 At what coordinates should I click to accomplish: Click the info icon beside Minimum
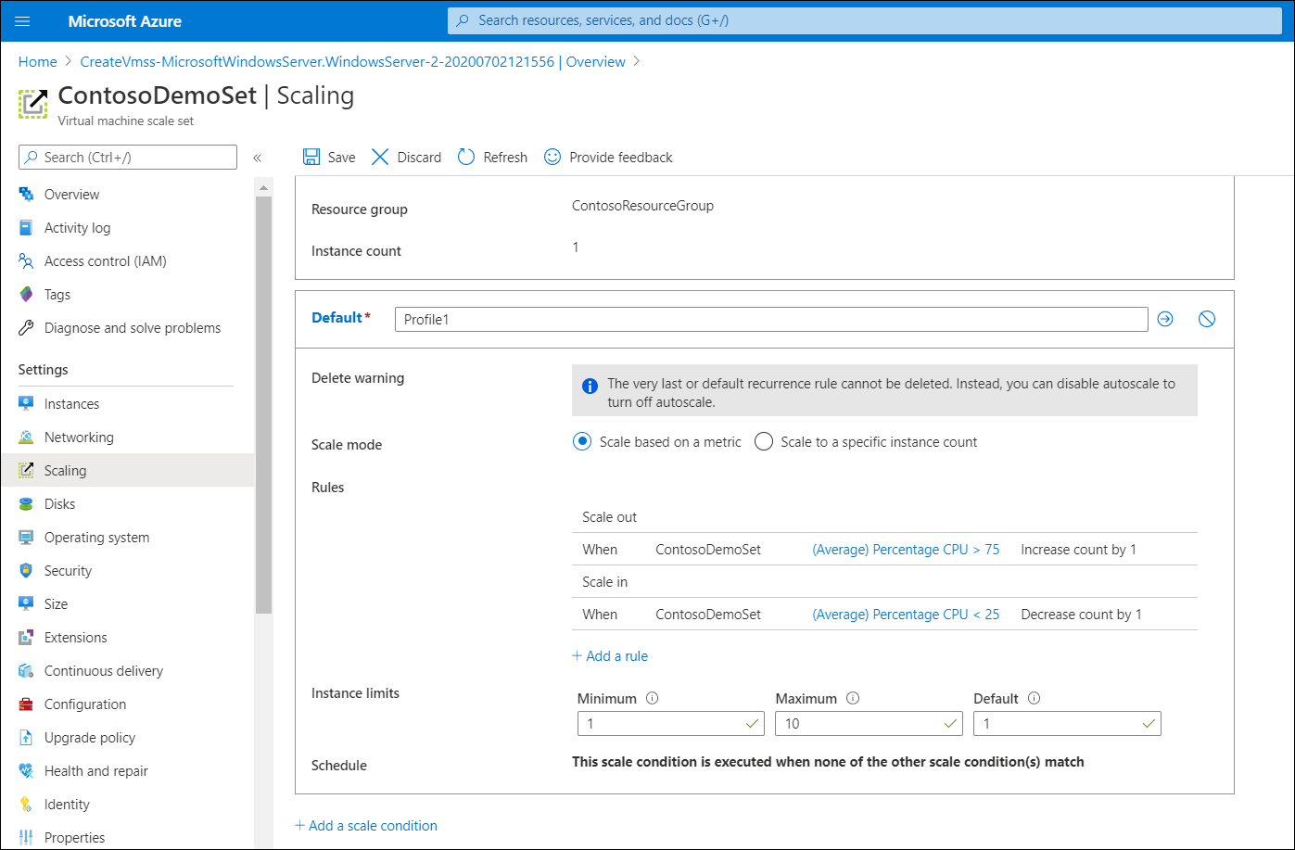coord(652,698)
